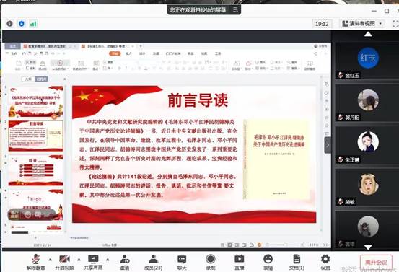The height and width of the screenshot is (272, 399).
Task: Show next participants with down arrow
Action: coord(368,247)
